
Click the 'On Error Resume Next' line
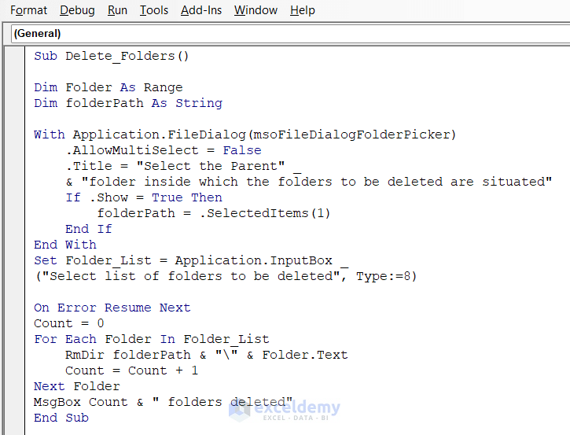pyautogui.click(x=112, y=308)
